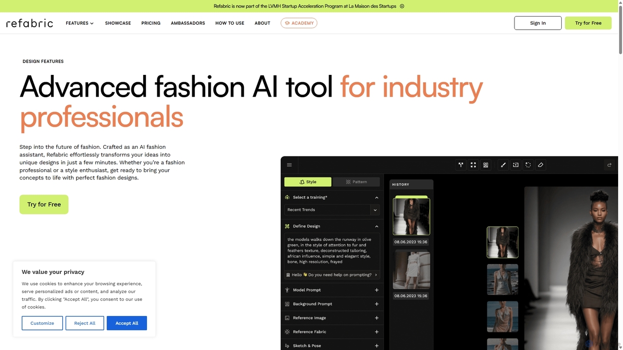Open the Ambassadors page
The height and width of the screenshot is (350, 623).
[188, 23]
